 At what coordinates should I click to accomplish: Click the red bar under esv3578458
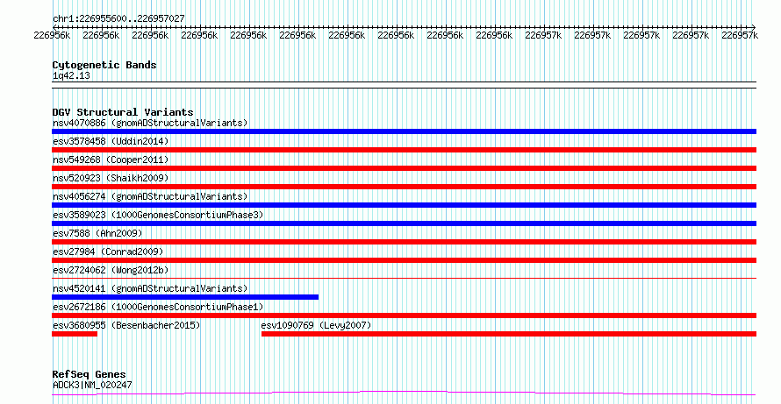(x=404, y=150)
